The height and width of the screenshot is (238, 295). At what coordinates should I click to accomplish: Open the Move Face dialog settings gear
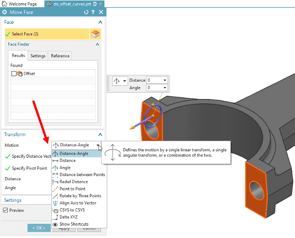pyautogui.click(x=4, y=12)
